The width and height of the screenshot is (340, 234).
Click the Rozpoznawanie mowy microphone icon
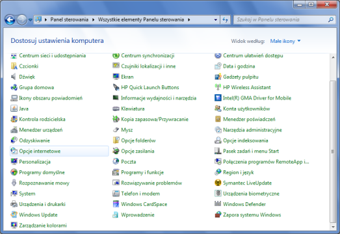(x=14, y=183)
